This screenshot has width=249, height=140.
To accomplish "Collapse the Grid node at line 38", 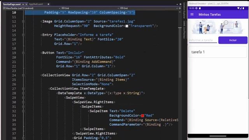I will pos(23,138).
